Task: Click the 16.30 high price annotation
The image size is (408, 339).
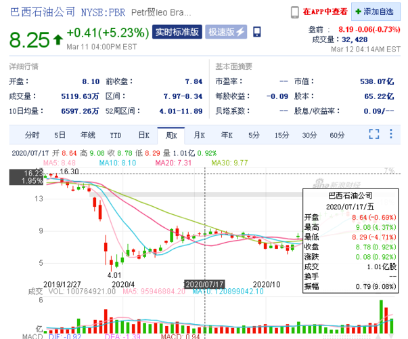Action: (69, 172)
